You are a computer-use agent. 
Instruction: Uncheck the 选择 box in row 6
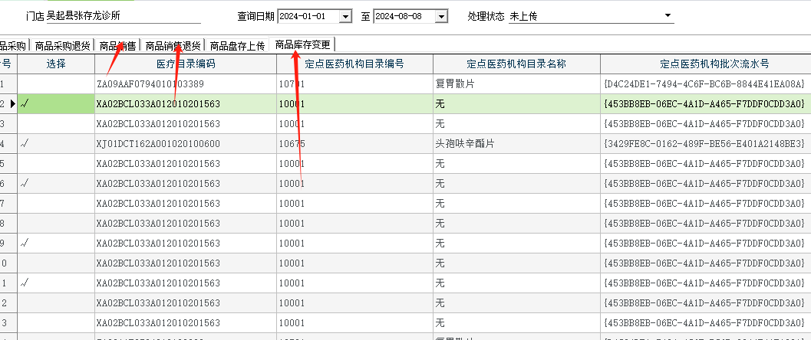click(56, 184)
